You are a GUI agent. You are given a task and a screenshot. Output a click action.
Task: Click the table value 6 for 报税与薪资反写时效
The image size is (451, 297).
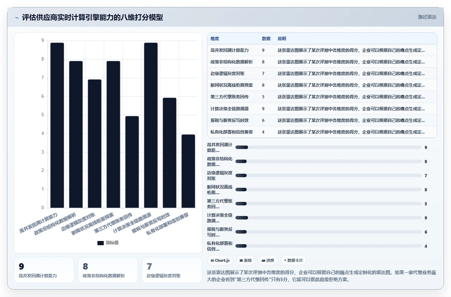263,120
